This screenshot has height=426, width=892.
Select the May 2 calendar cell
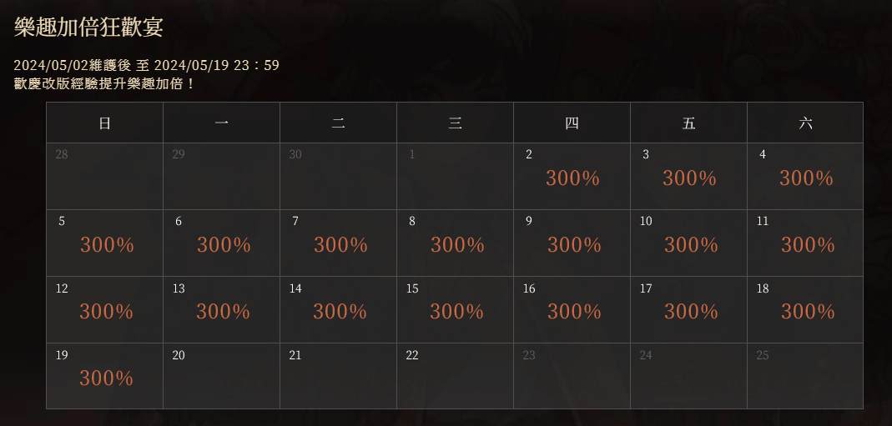point(572,176)
